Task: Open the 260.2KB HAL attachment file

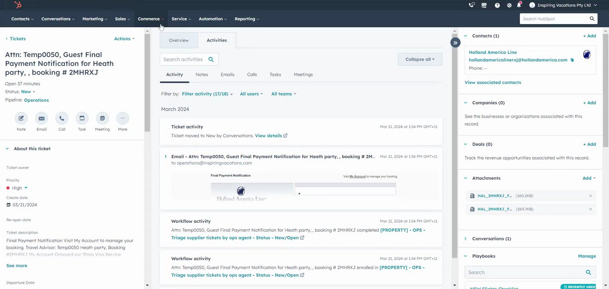Action: 495,196
